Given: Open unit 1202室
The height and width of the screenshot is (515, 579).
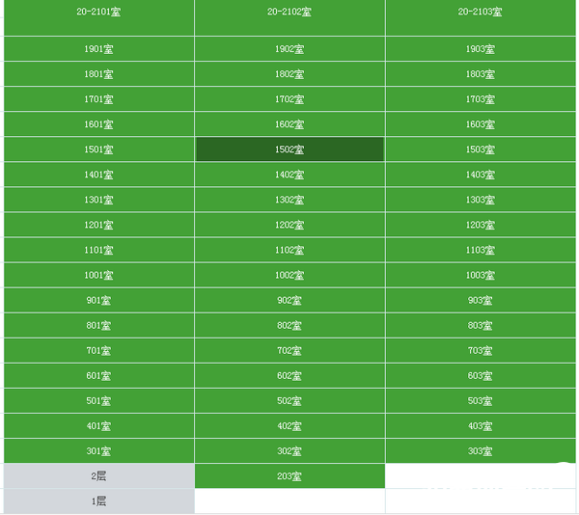Looking at the screenshot, I should point(289,225).
